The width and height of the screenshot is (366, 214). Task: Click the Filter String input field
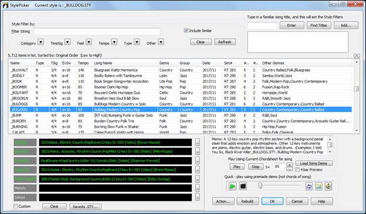coord(97,32)
